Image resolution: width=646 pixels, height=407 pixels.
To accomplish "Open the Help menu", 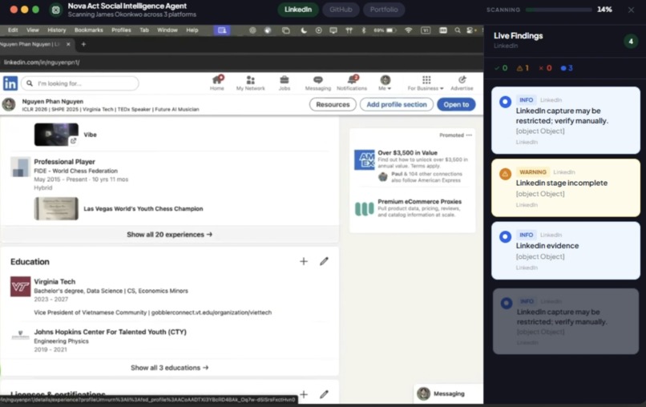I will pos(192,30).
